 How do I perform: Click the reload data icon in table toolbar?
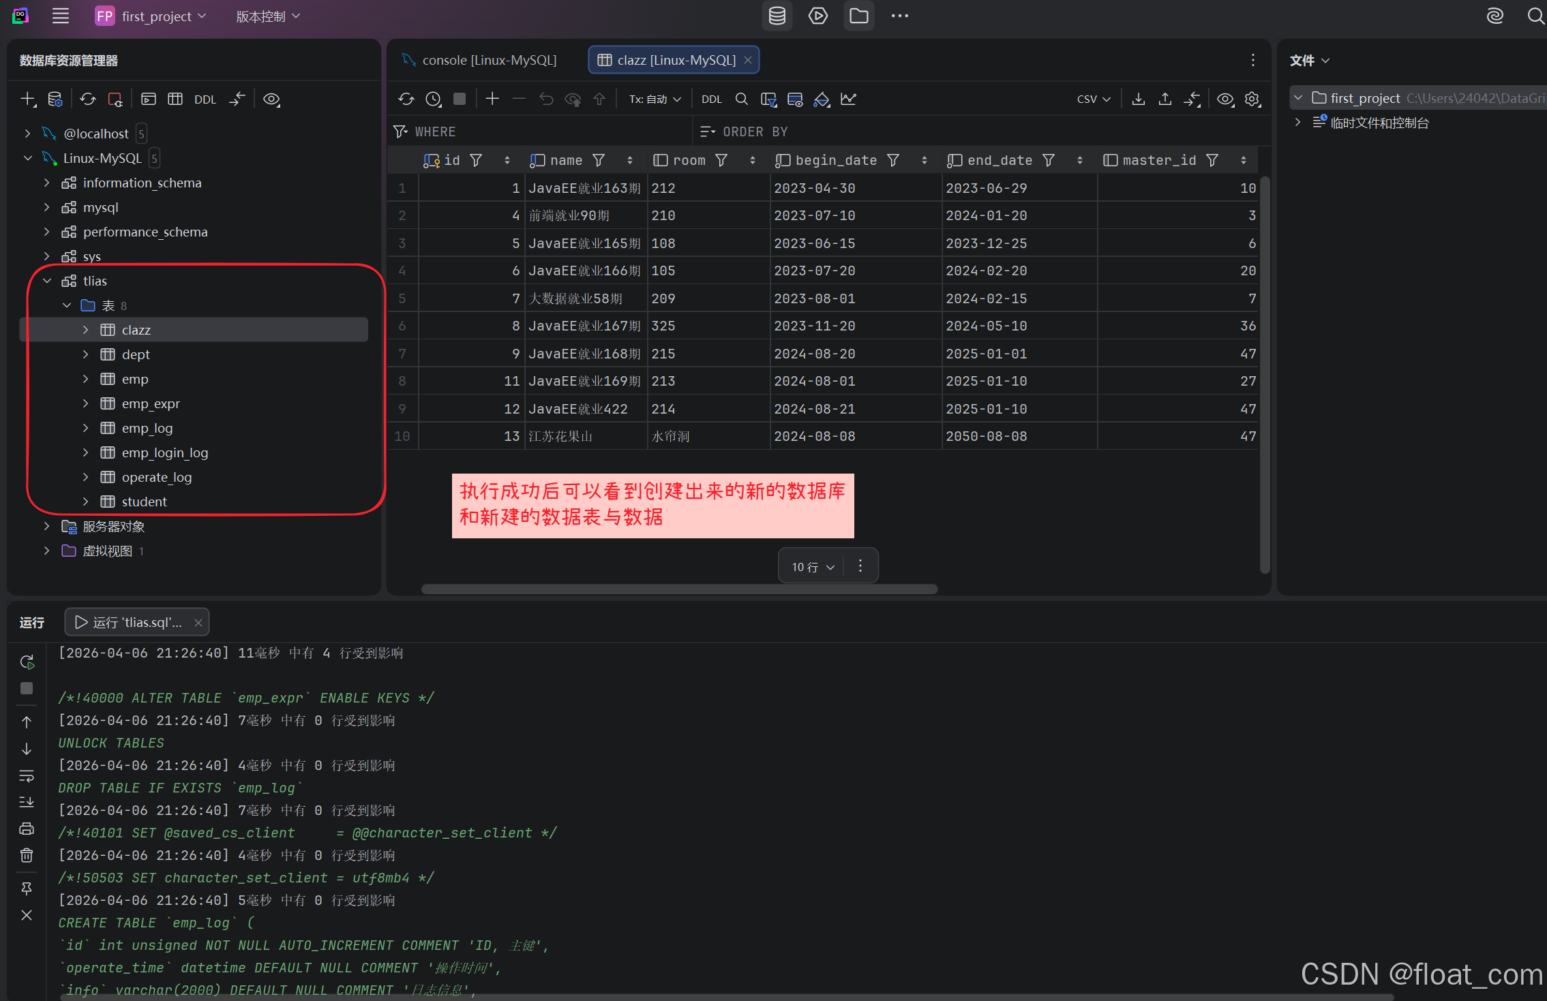tap(406, 99)
